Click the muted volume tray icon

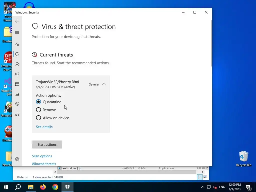[x=215, y=187]
